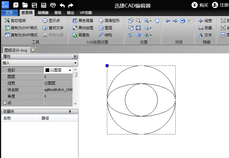
Task: Click the print icon in title bar
Action: (x=53, y=5)
